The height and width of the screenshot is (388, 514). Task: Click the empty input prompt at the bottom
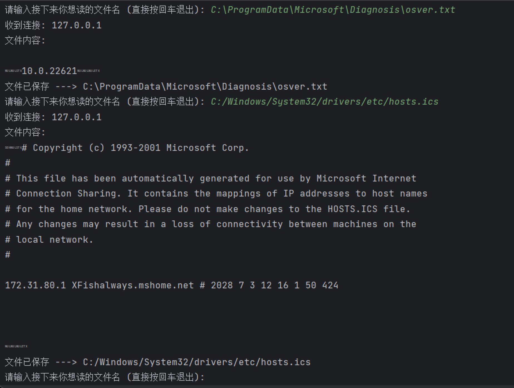[105, 377]
